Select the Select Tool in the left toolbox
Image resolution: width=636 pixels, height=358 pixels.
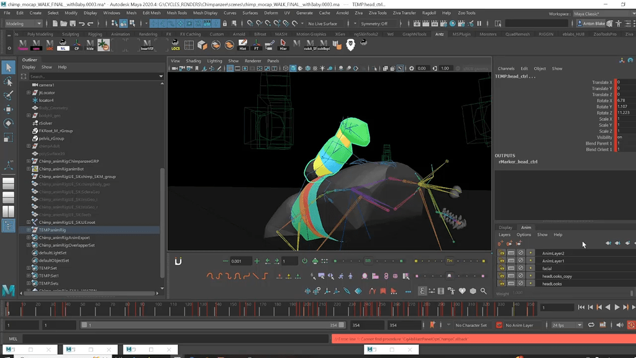click(9, 66)
